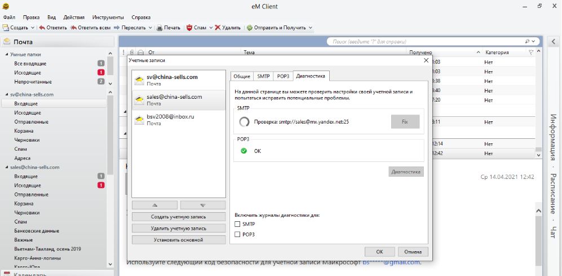Collapse sv@china-sells.com folder tree

click(6, 95)
